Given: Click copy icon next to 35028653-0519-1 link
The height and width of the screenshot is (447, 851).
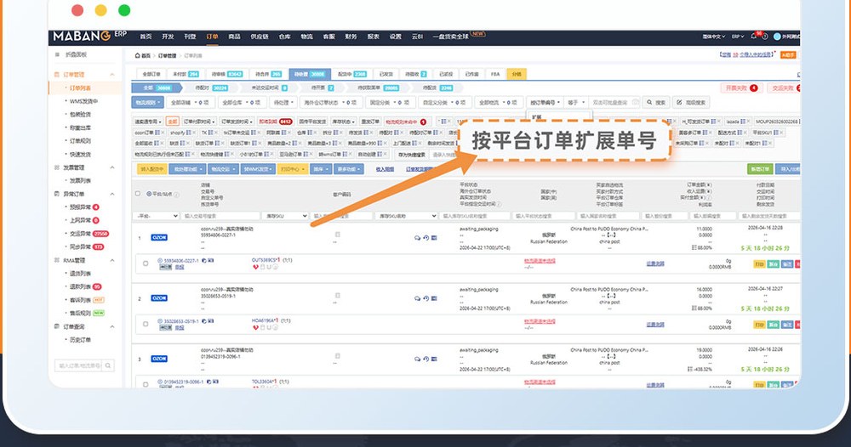Looking at the screenshot, I should [x=204, y=321].
